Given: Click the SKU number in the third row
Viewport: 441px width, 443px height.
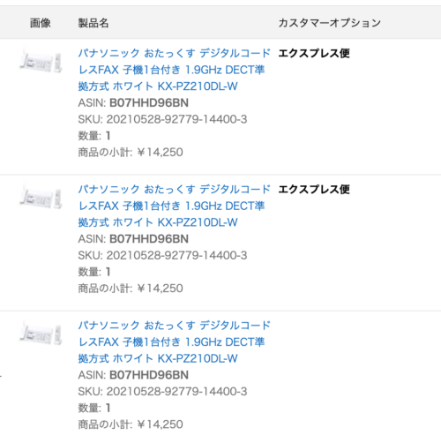Looking at the screenshot, I should pyautogui.click(x=176, y=392).
